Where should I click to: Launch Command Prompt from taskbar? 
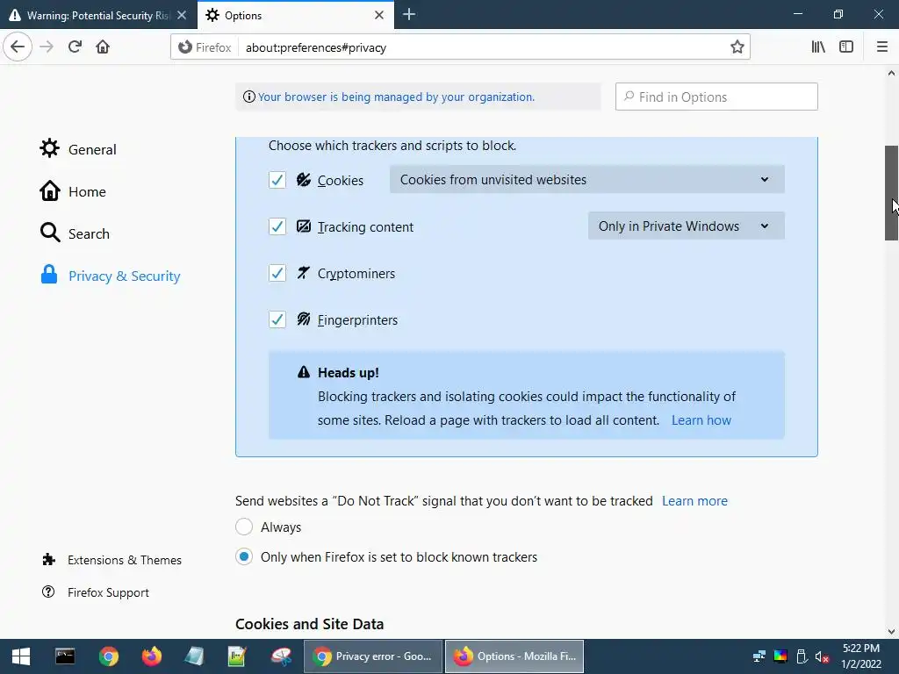pos(65,656)
